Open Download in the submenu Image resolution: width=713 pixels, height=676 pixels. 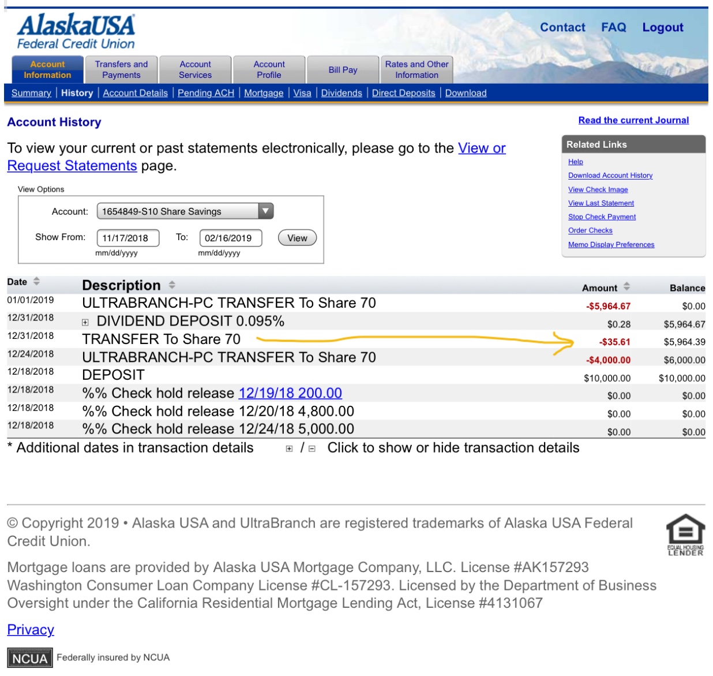(466, 93)
